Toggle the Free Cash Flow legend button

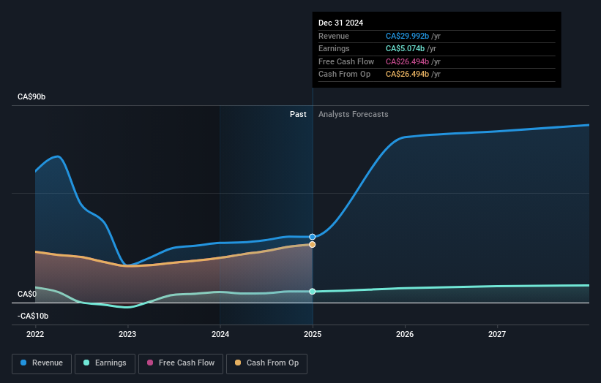tap(181, 363)
